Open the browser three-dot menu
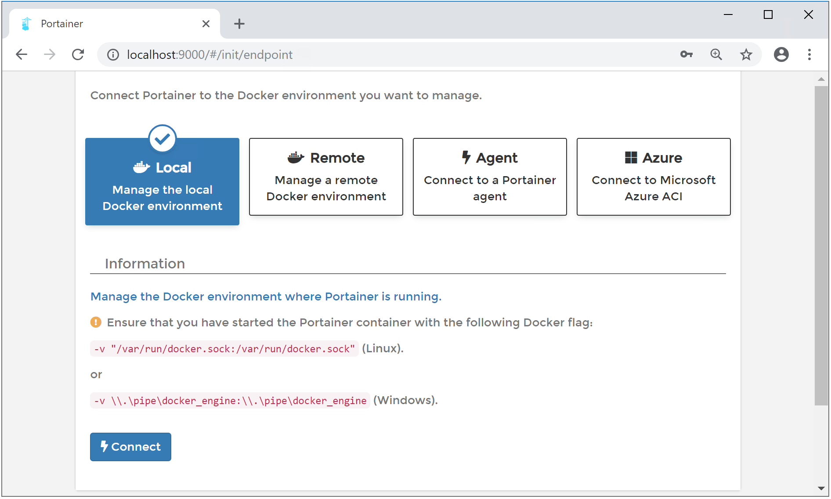This screenshot has width=831, height=499. click(809, 54)
